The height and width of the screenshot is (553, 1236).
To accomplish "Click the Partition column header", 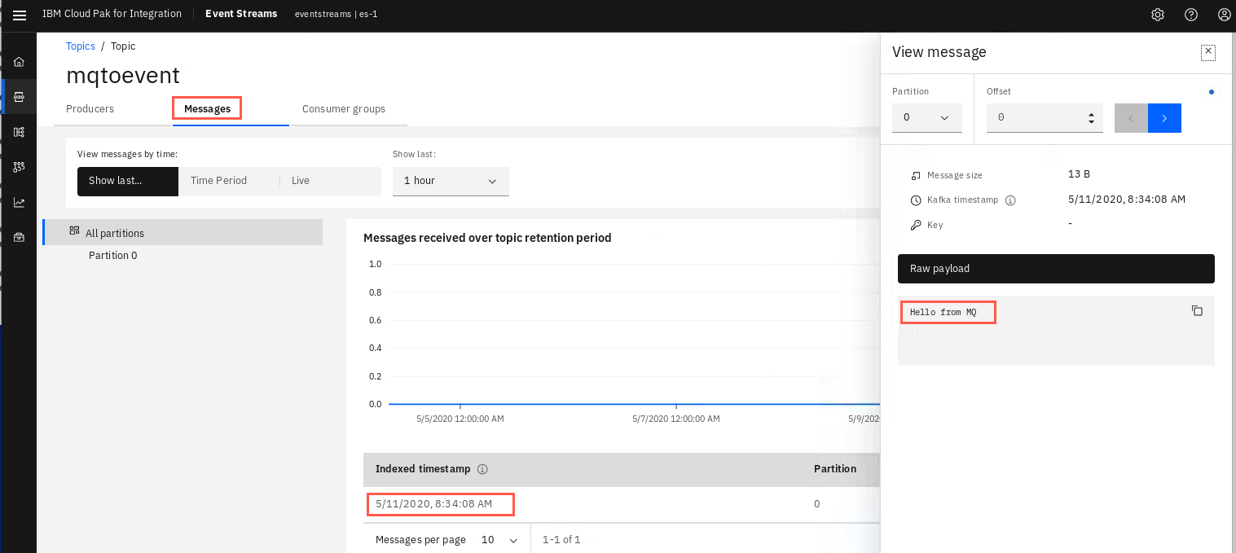I will (x=835, y=469).
